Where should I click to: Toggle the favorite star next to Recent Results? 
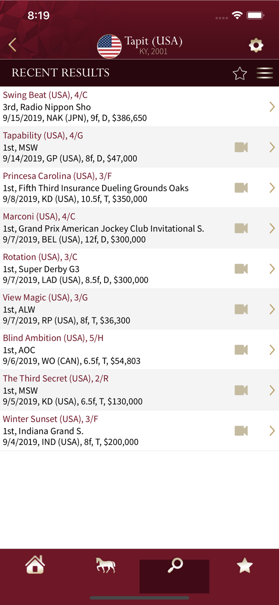(x=240, y=73)
